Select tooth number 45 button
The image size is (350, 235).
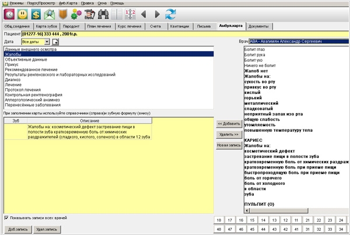click(x=252, y=229)
